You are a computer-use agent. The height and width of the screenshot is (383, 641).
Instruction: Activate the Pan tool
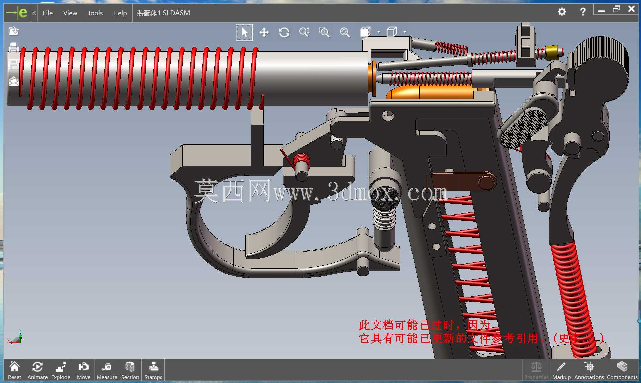(x=264, y=32)
